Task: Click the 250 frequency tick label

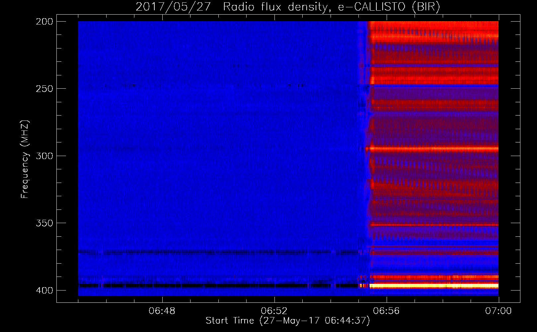Action: point(44,89)
